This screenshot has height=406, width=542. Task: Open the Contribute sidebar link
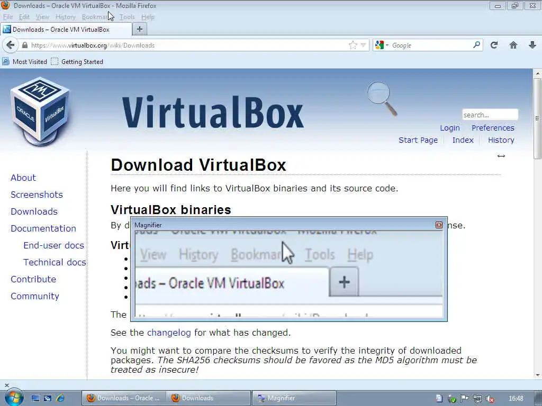pyautogui.click(x=33, y=279)
